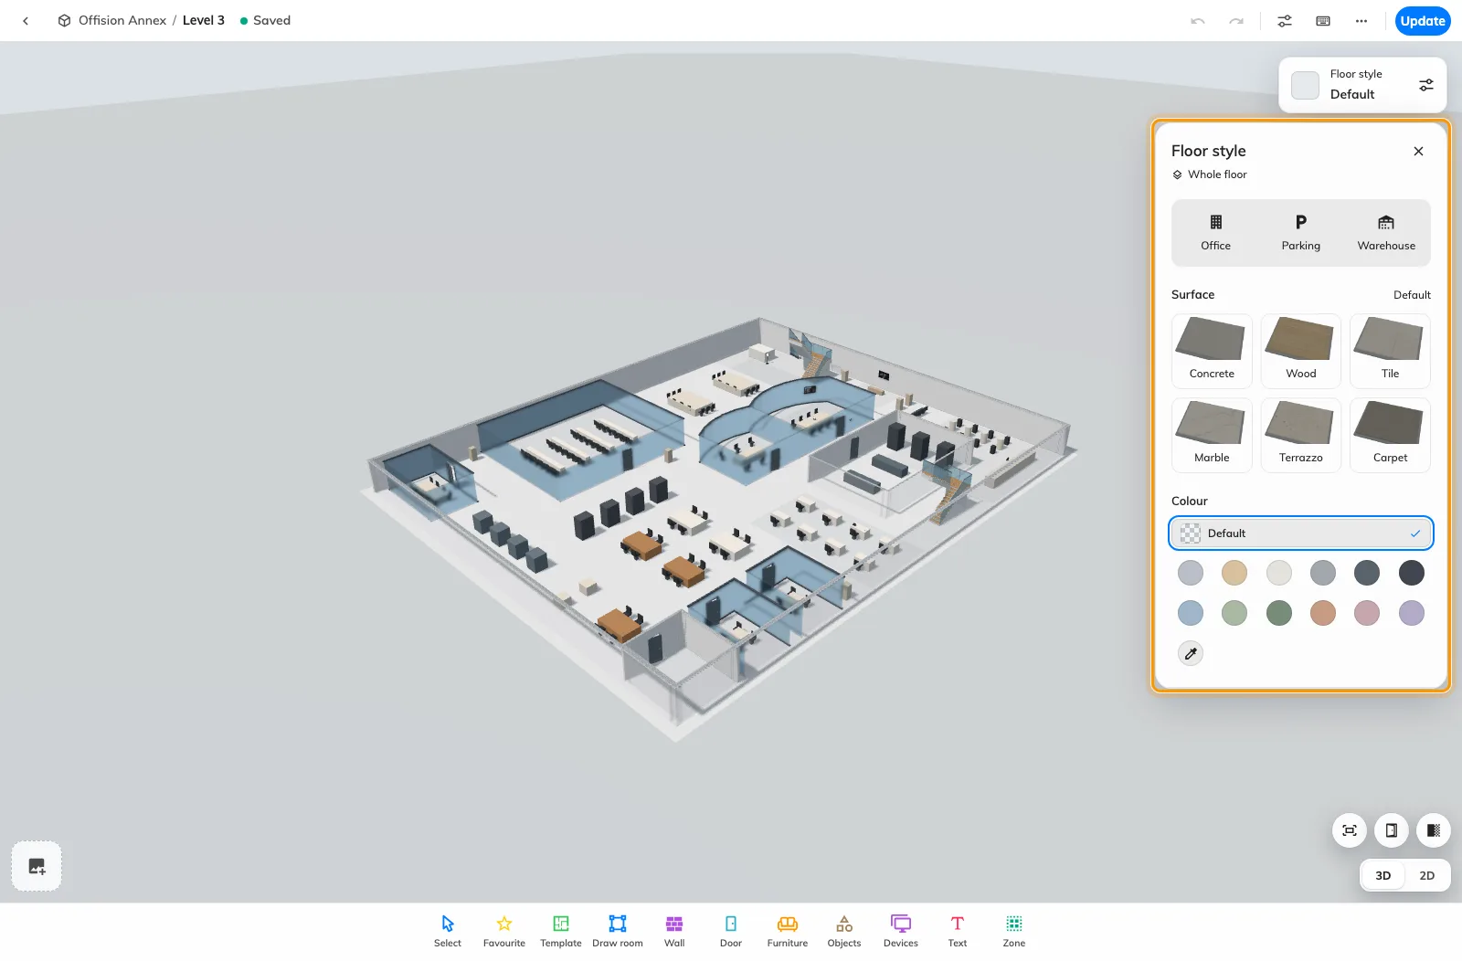The height and width of the screenshot is (961, 1462).
Task: Pick the Wood surface thumbnail
Action: 1301,351
